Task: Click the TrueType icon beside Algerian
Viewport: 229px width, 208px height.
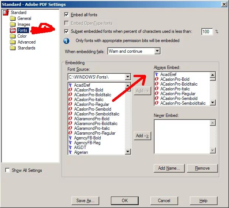Action: (x=70, y=152)
